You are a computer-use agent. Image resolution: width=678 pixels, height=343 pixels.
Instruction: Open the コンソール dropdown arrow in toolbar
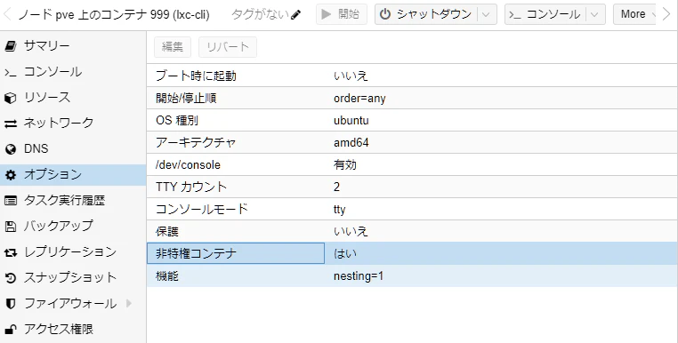click(x=595, y=15)
